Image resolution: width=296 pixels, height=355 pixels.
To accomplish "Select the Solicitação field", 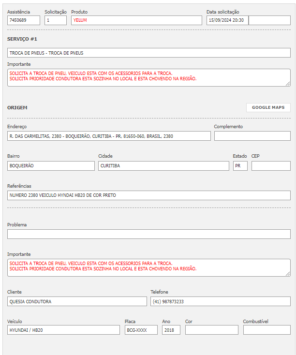I will point(55,20).
